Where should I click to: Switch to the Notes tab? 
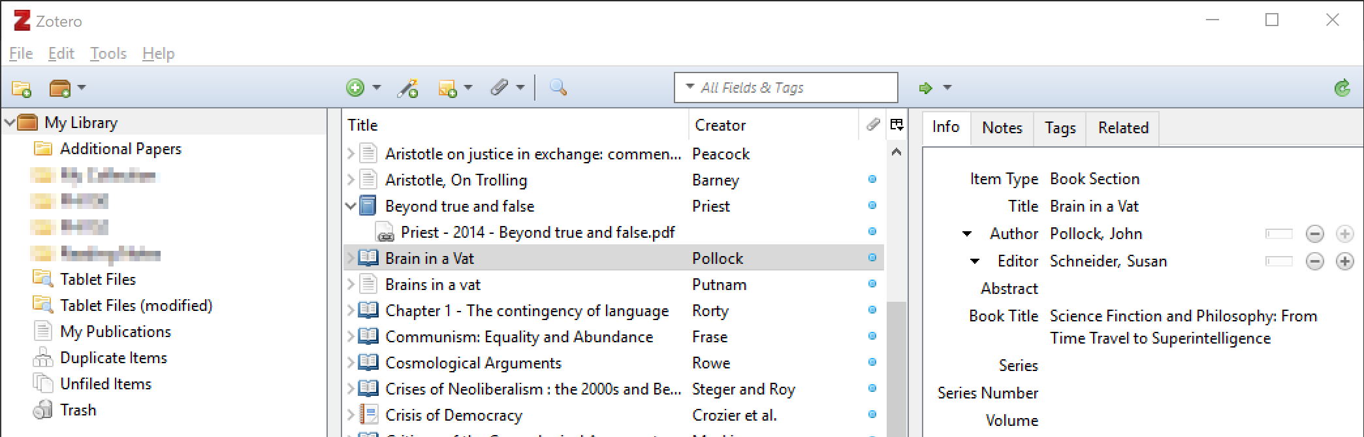(1002, 128)
